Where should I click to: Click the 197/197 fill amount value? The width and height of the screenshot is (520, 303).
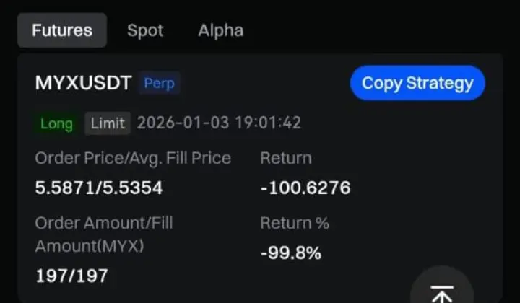(71, 275)
